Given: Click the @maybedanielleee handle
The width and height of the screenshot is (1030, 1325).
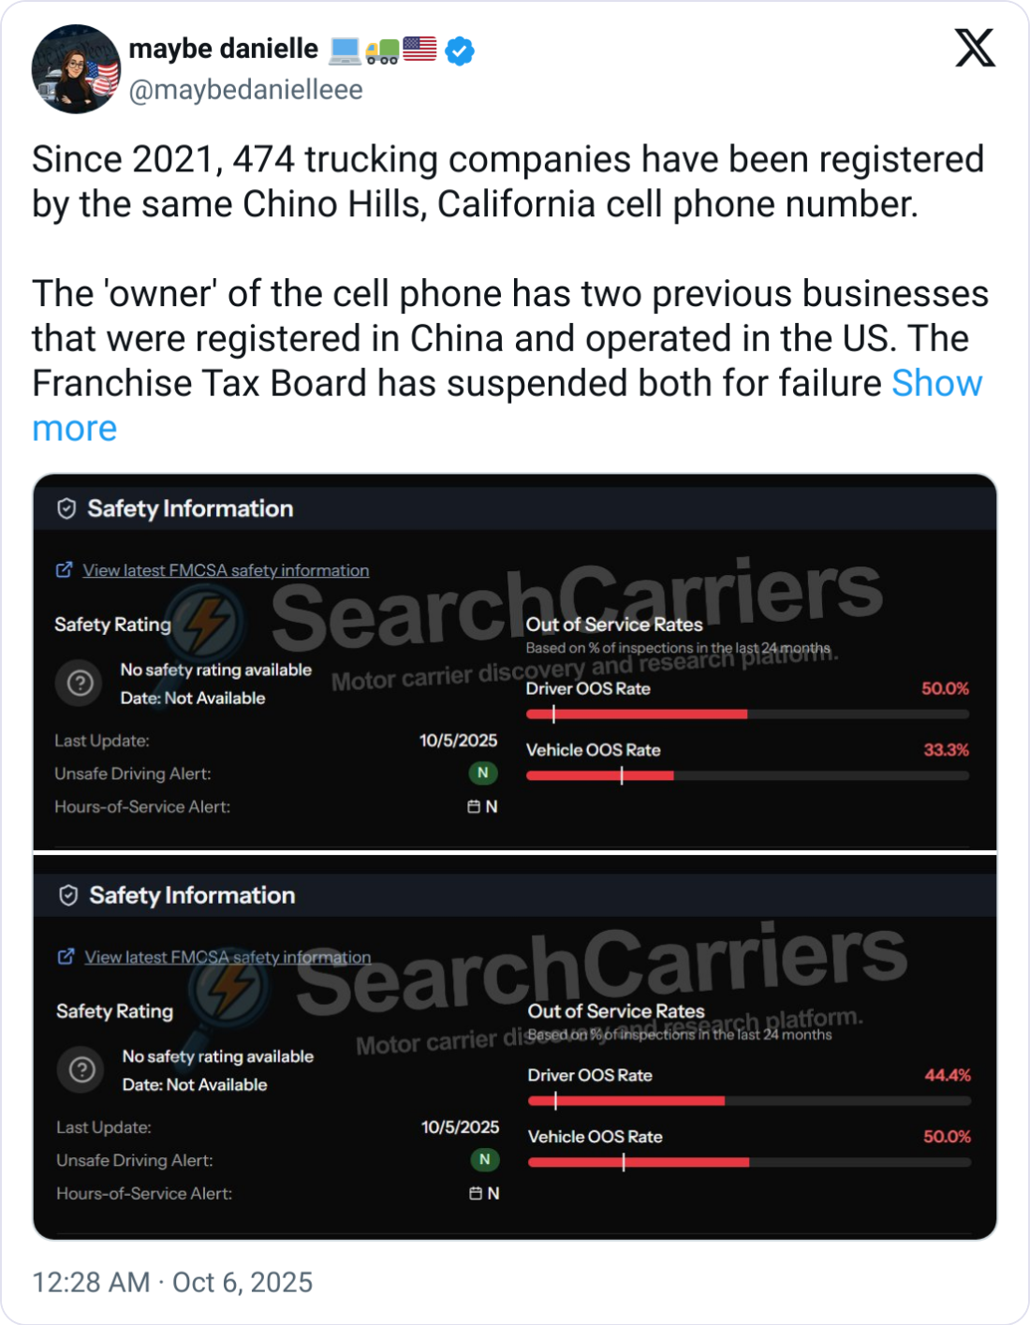Looking at the screenshot, I should click(x=245, y=90).
